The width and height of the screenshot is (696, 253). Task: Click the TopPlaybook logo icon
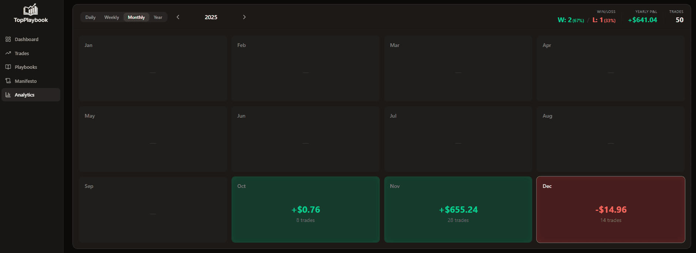tap(31, 10)
